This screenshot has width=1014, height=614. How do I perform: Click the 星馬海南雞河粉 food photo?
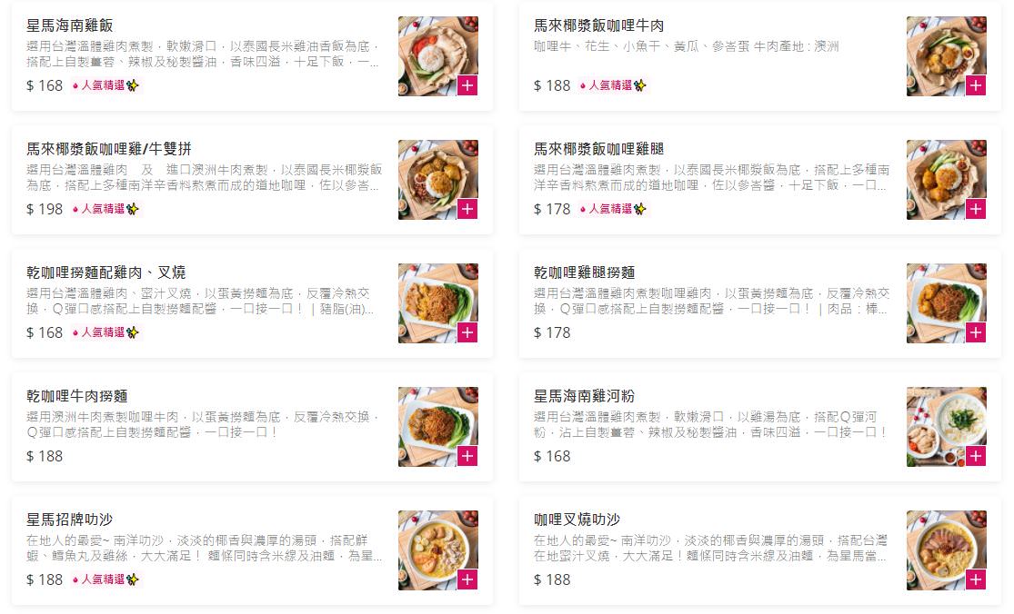(x=946, y=427)
